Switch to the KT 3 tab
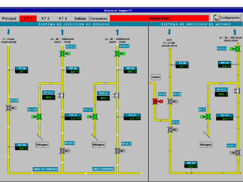 [63, 19]
